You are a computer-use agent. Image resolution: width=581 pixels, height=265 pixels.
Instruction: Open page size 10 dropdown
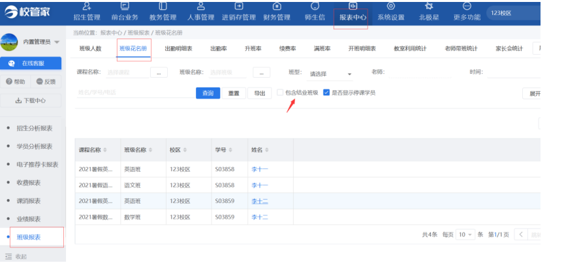click(465, 234)
